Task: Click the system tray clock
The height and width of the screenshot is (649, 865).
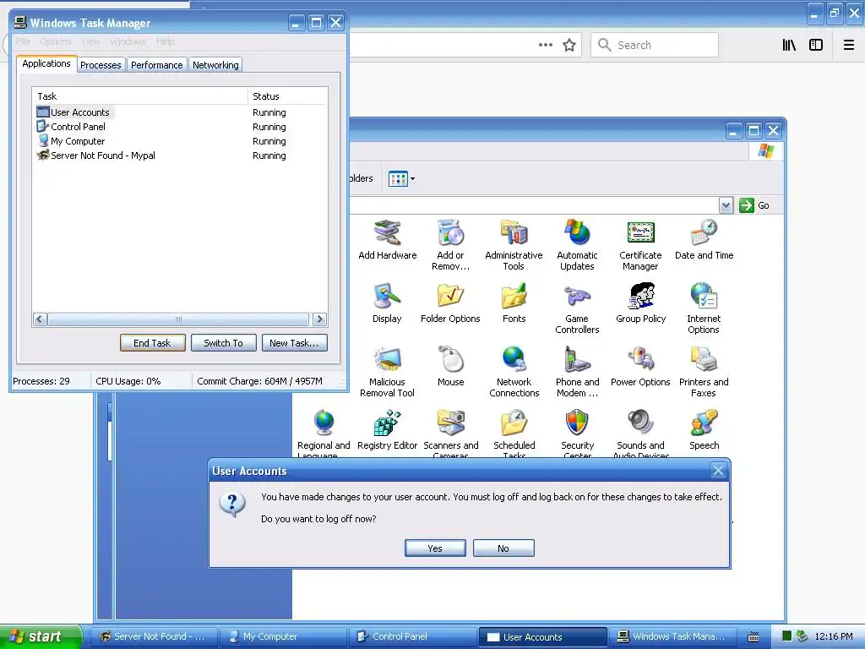Action: pos(834,636)
